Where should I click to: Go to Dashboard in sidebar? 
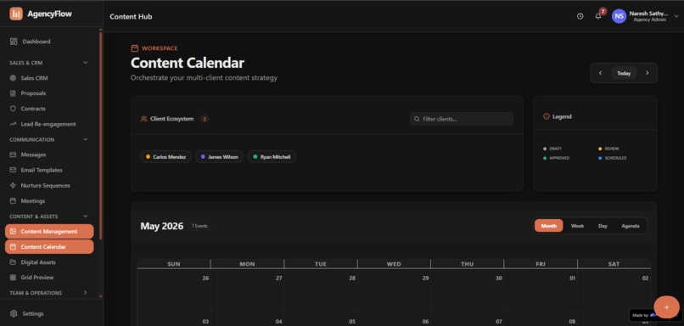[x=36, y=42]
